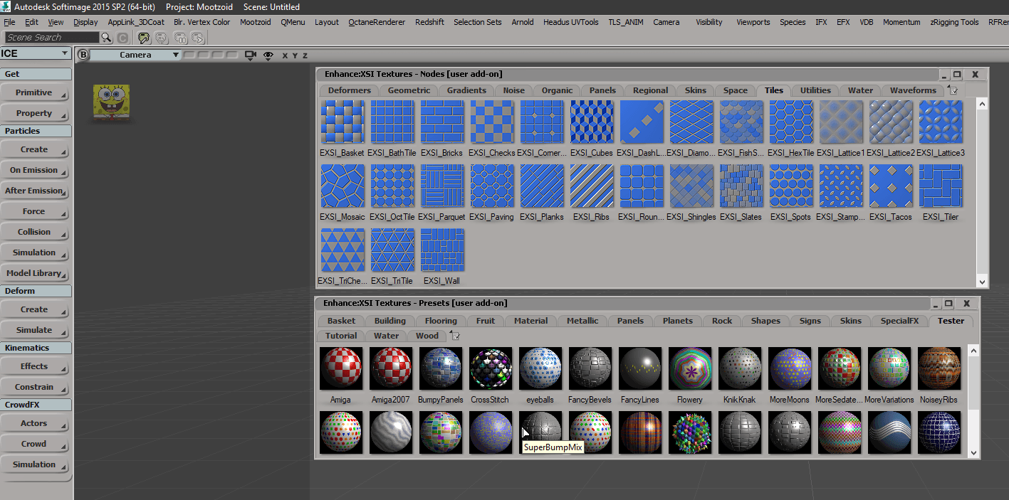This screenshot has height=500, width=1009.
Task: Select the EXSI_Cubes node thumbnail
Action: click(592, 122)
